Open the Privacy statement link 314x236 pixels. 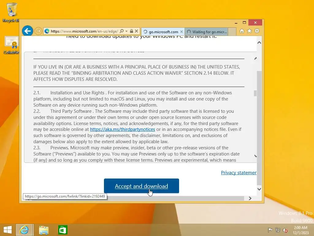coord(239,173)
